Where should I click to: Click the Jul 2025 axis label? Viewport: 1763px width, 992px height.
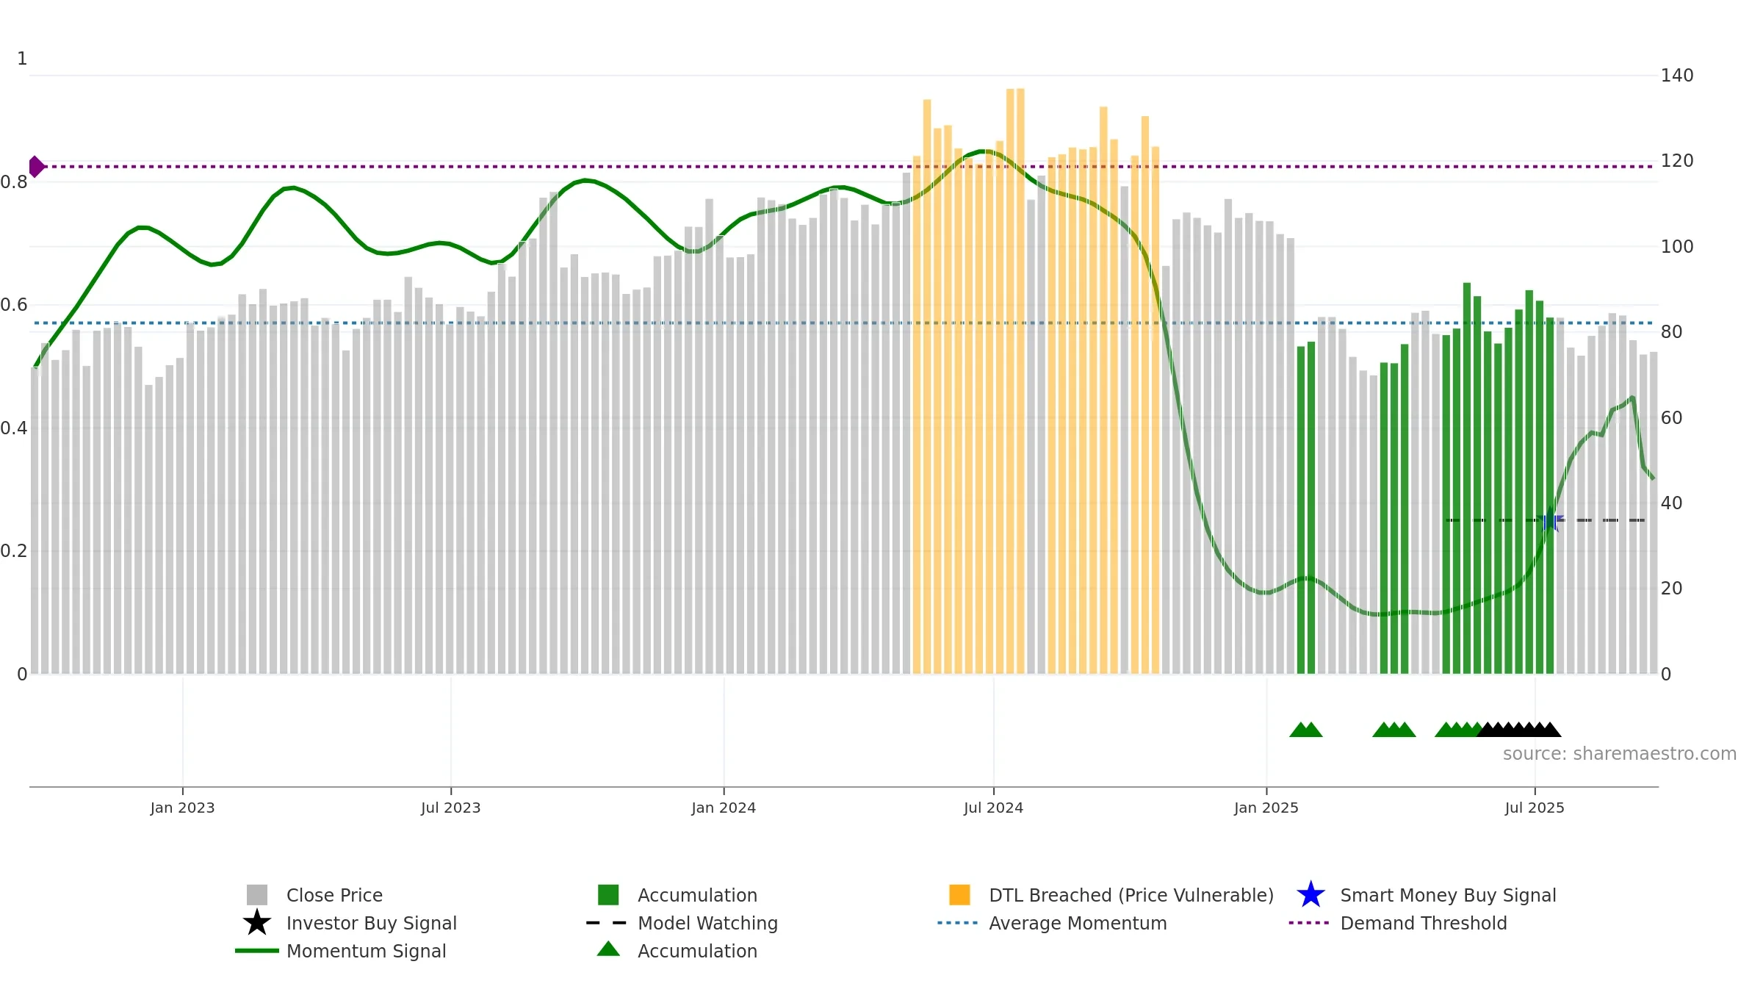1535,808
